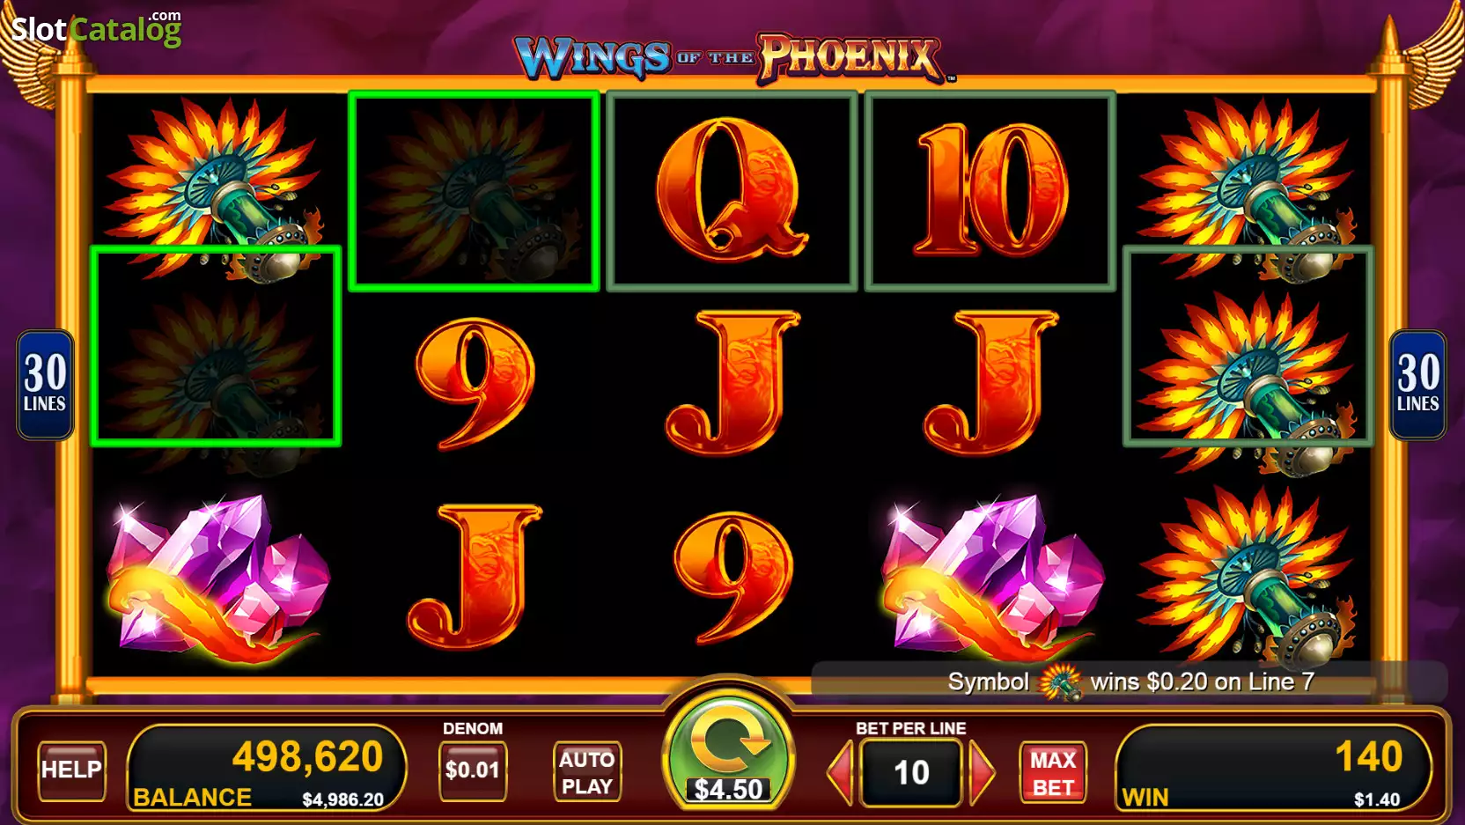Click the BALANCE display showing 498,620
This screenshot has height=825, width=1465.
(267, 768)
